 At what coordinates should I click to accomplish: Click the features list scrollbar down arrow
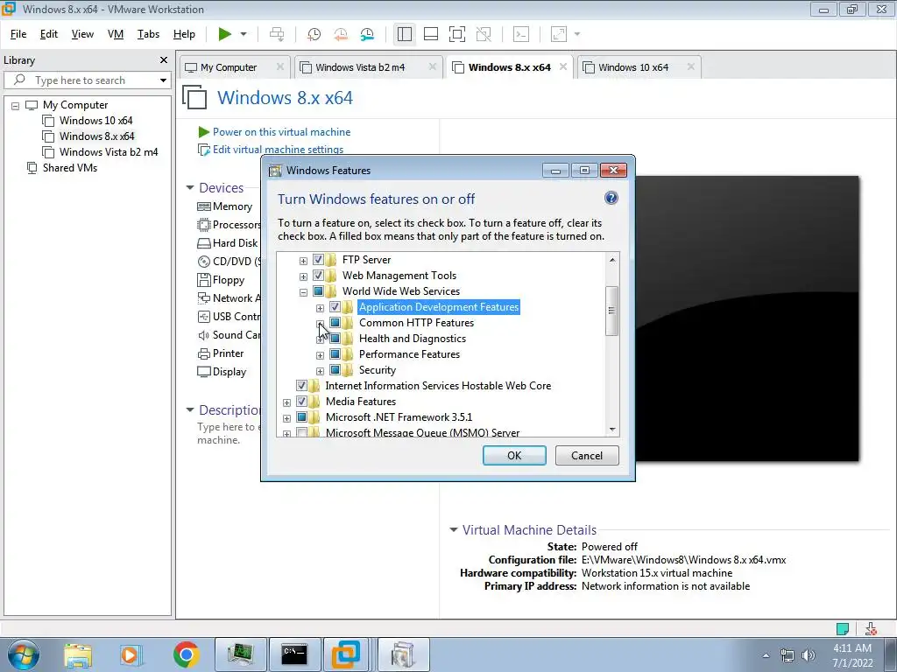tap(612, 429)
